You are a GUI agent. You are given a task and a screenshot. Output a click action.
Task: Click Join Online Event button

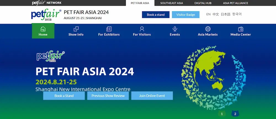152,96
